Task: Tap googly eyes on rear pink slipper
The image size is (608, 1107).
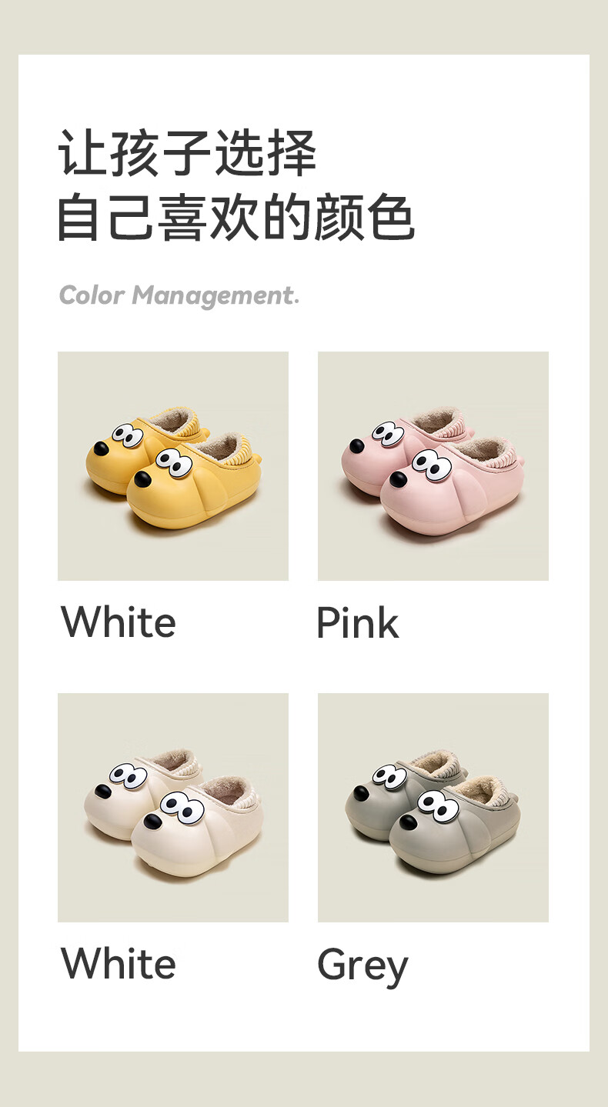Action: (x=388, y=435)
